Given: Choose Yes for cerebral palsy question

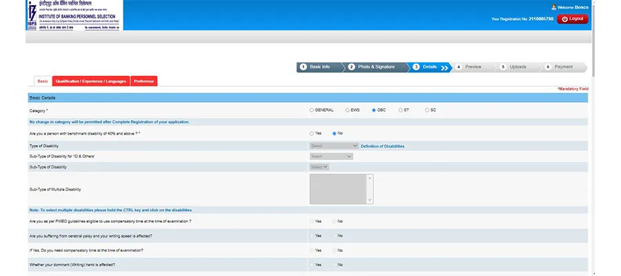Looking at the screenshot, I should (312, 235).
